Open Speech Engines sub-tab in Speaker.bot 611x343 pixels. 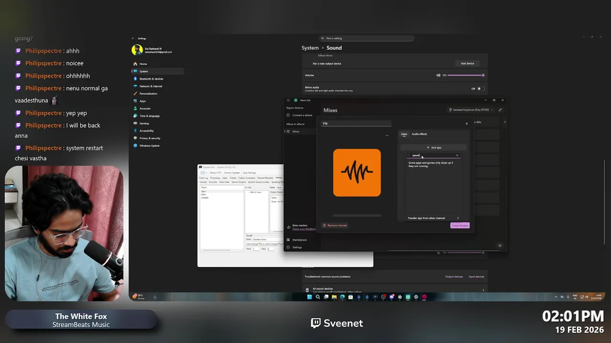pos(239,182)
